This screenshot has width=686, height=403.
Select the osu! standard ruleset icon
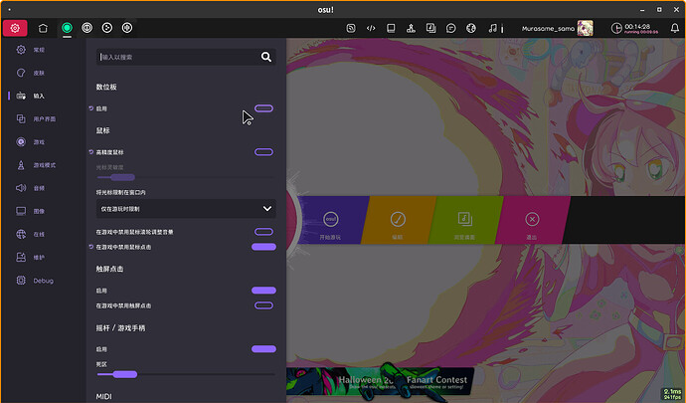pos(67,28)
